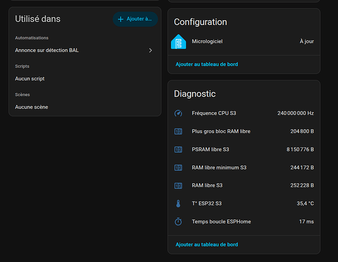Click the plus icon in the Ajouter à button
The width and height of the screenshot is (338, 262).
point(121,19)
